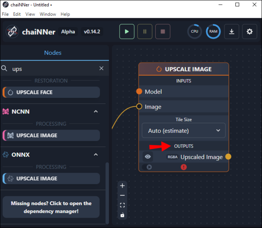Viewport: 262px width, 228px height.
Task: Close the chaiNNer window
Action: tap(254, 5)
